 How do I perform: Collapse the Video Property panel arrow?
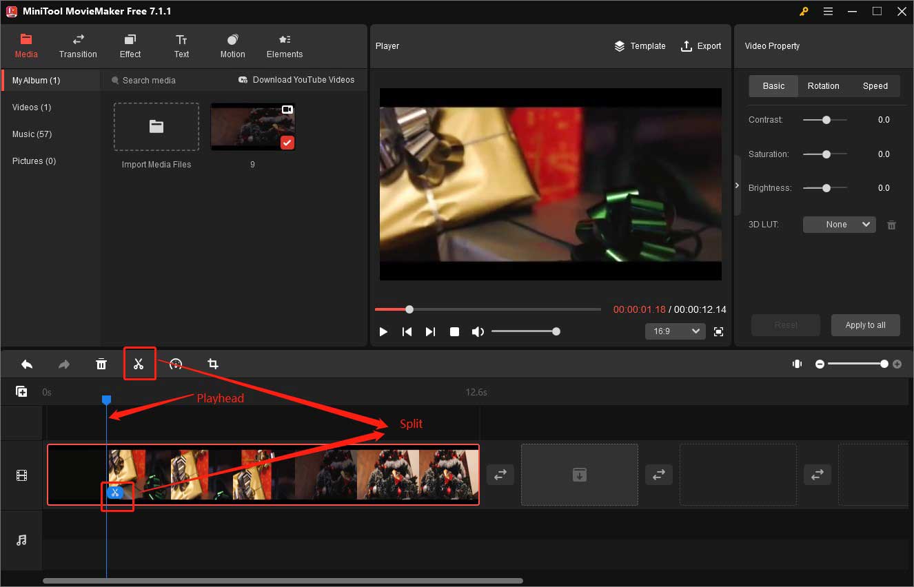click(737, 185)
